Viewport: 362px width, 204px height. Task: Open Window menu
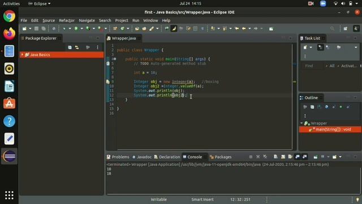(150, 20)
